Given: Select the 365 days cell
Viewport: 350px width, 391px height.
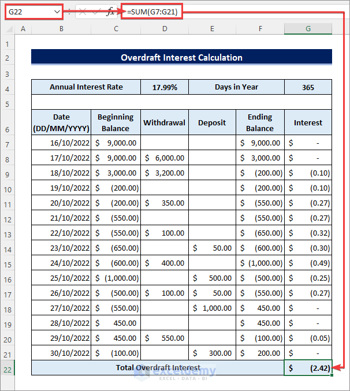Looking at the screenshot, I should pos(308,87).
